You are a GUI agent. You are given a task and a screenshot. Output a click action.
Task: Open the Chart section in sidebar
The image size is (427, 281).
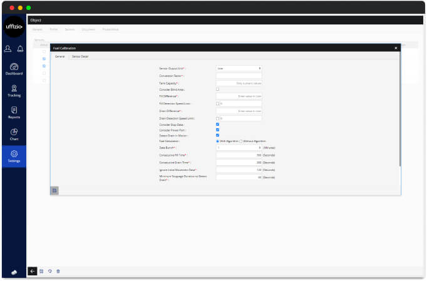tap(14, 135)
